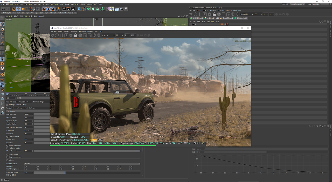This screenshot has height=182, width=332.
Task: Toggle Y axis lock
Action: pos(49,9)
